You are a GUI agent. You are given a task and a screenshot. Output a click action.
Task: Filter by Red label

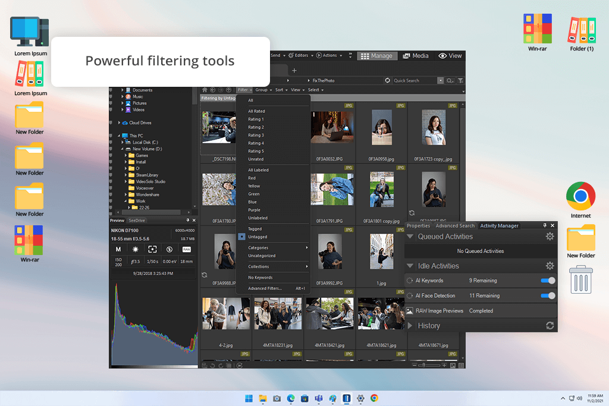[x=252, y=178]
